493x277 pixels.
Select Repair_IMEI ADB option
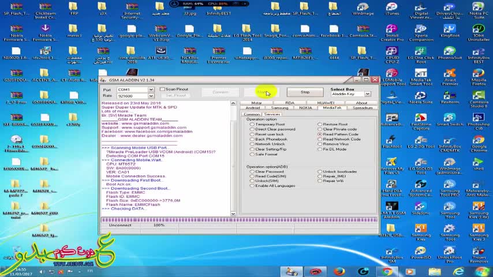coord(320,177)
